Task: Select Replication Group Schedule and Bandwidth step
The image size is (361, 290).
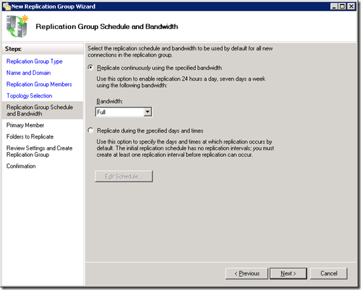Action: [x=43, y=110]
